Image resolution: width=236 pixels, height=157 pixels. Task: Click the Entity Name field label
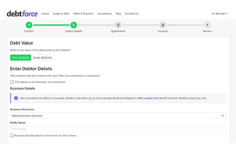pyautogui.click(x=18, y=122)
